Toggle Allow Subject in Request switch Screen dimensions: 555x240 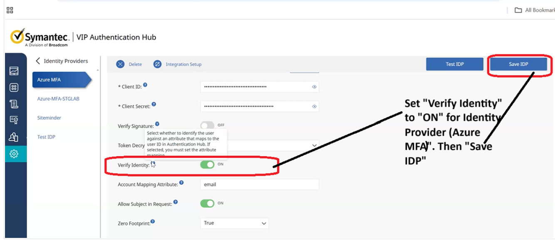coord(207,203)
